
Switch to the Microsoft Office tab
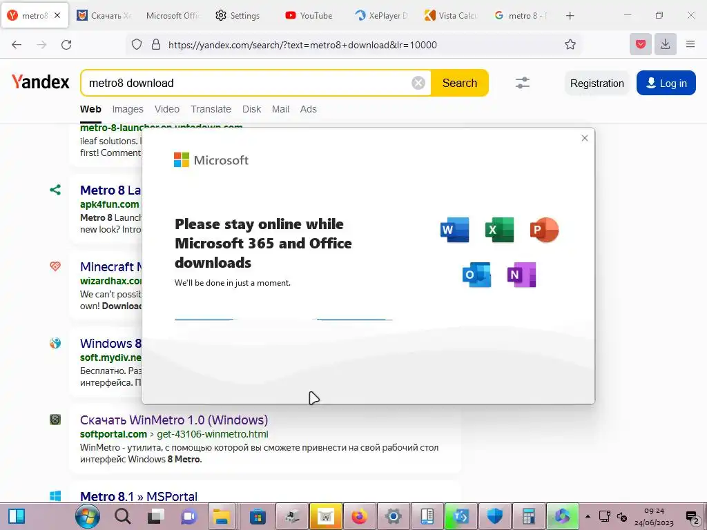(x=172, y=15)
